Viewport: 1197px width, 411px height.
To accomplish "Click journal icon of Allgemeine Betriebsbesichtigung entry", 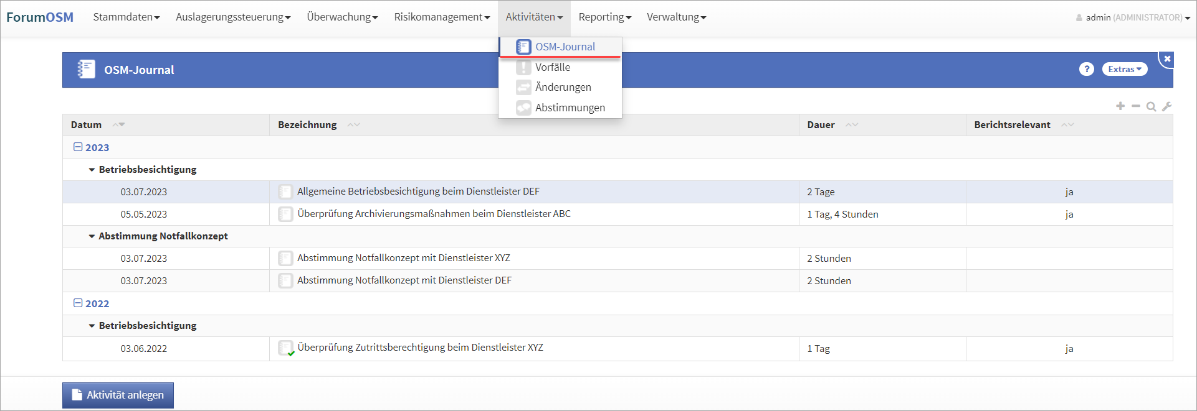I will 285,192.
